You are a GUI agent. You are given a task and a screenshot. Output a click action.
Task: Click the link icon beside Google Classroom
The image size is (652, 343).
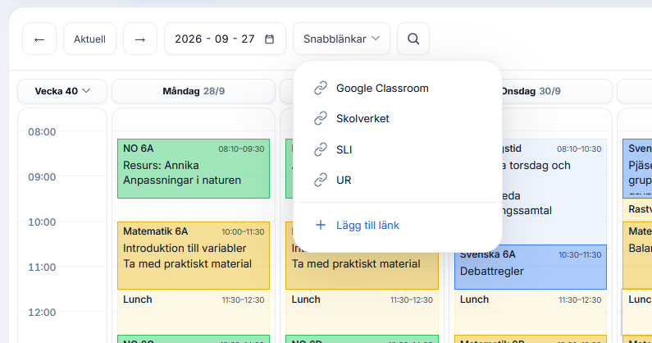tap(321, 89)
